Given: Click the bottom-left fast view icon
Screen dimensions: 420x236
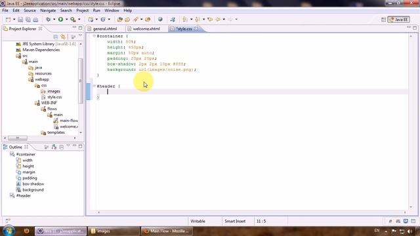Looking at the screenshot, I should pyautogui.click(x=8, y=221).
